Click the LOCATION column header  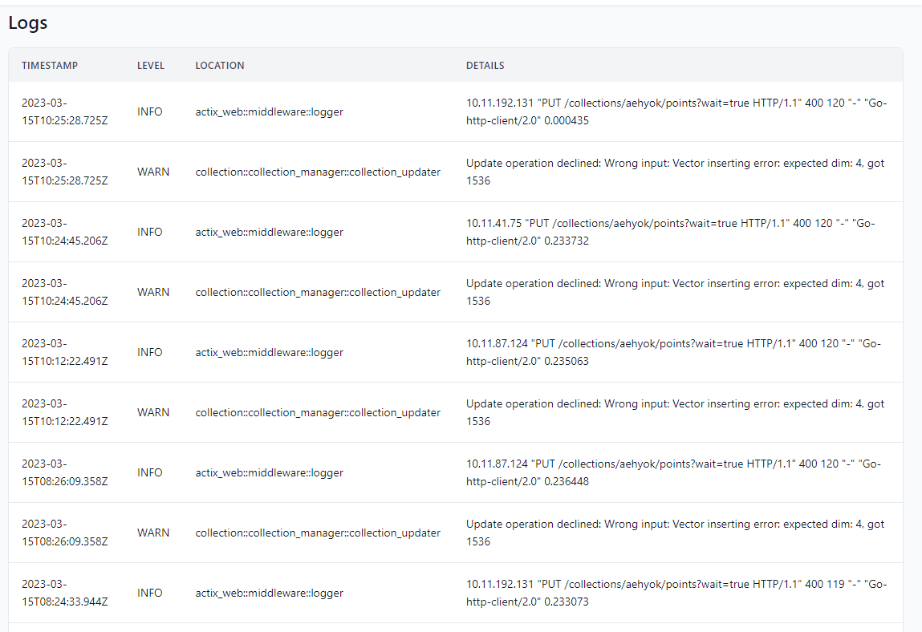pos(220,65)
